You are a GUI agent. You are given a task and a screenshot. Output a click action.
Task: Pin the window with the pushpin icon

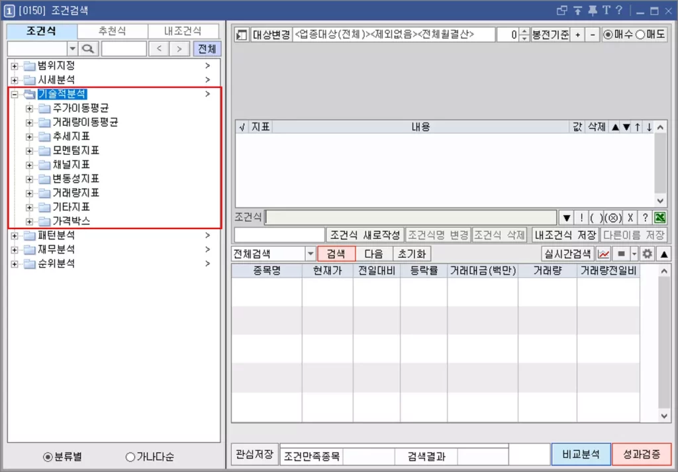pyautogui.click(x=593, y=11)
